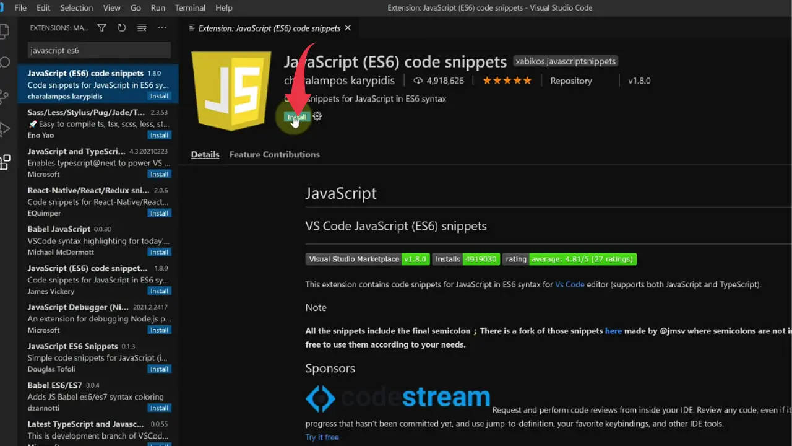Select the 'JavaScript Debugger (Ni...' extension row
The image size is (792, 446).
98,318
